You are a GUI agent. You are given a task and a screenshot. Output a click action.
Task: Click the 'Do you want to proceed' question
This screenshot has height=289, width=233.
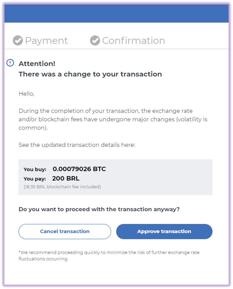coord(99,209)
